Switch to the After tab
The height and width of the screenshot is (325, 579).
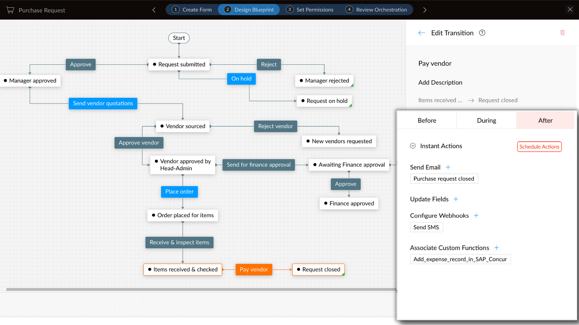pos(545,120)
